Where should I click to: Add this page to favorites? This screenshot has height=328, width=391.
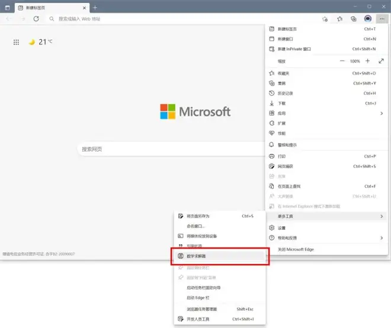(x=325, y=19)
